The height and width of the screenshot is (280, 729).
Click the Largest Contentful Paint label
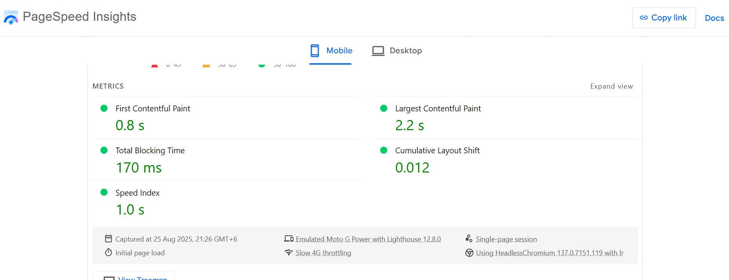(438, 109)
